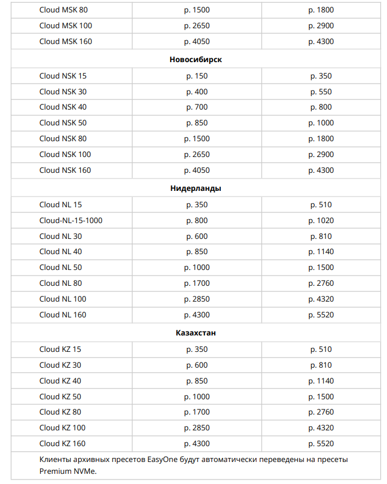The height and width of the screenshot is (484, 387).
Task: Click the Cloud KZ 160 plan name
Action: point(62,443)
